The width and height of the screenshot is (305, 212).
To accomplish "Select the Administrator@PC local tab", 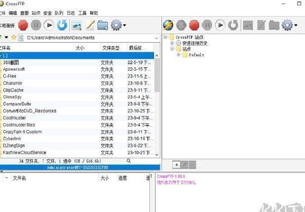I will click(80, 168).
